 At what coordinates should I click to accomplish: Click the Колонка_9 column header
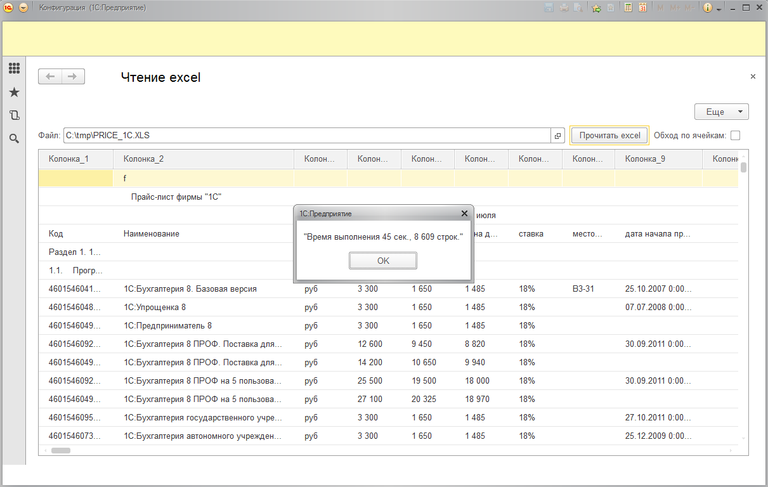pyautogui.click(x=658, y=159)
